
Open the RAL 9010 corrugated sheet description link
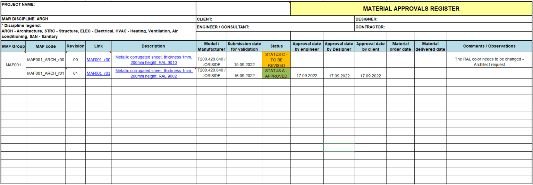(x=153, y=60)
